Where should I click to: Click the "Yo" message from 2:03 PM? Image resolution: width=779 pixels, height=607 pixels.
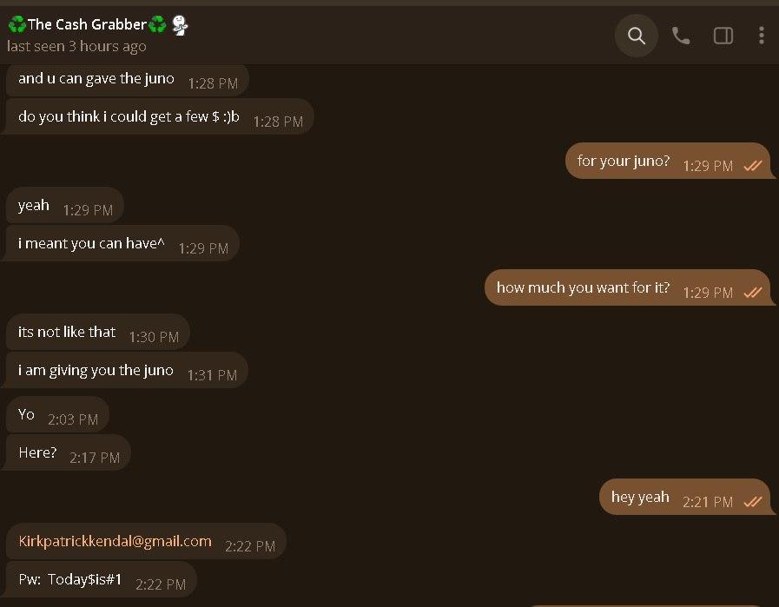coord(27,415)
